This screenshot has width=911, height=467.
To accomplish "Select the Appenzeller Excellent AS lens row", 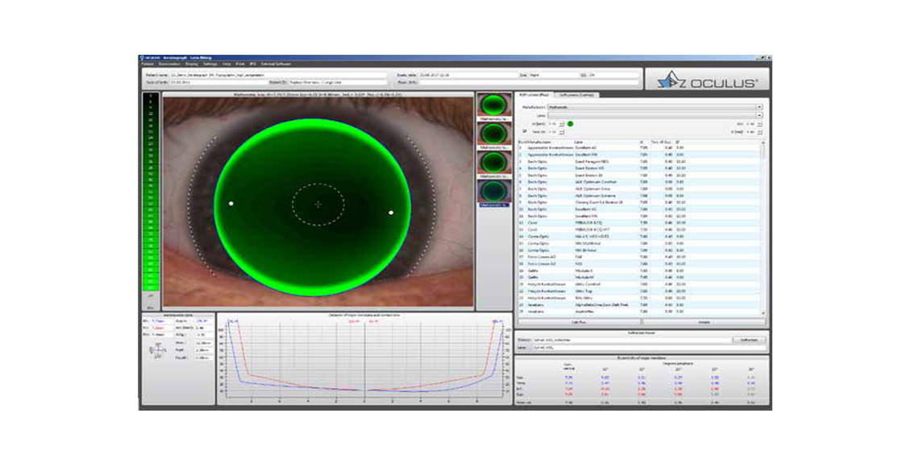I will 639,148.
